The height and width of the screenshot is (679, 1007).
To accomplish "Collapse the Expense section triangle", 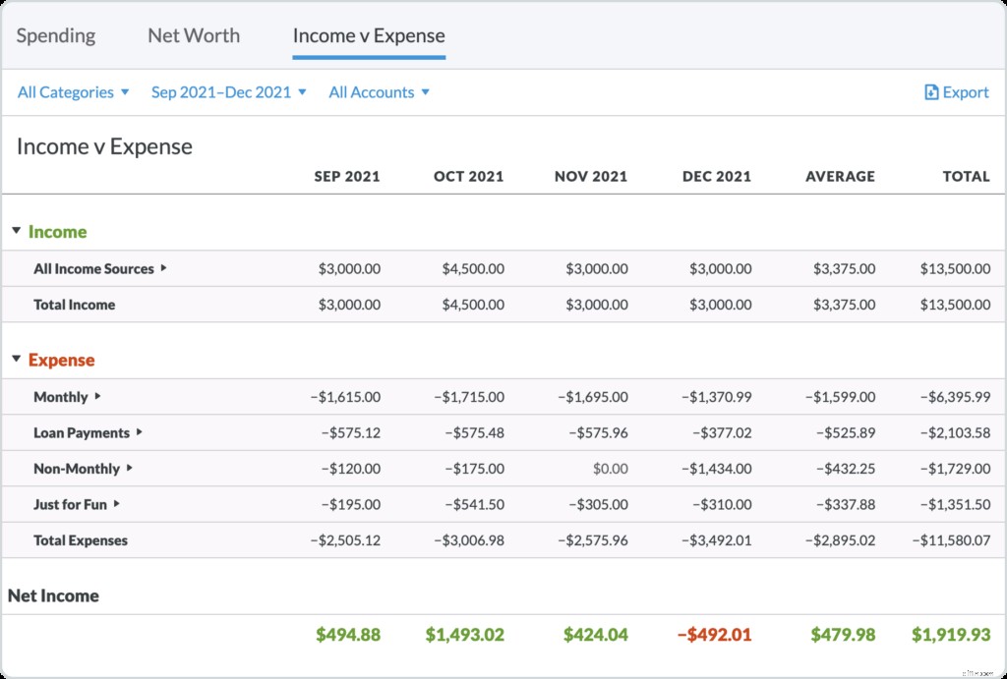I will pos(15,360).
